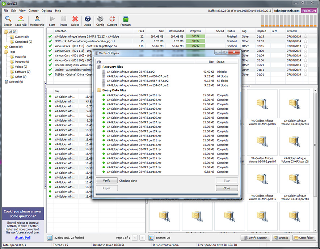
Task: Go to previous page of files
Action: click(x=135, y=237)
